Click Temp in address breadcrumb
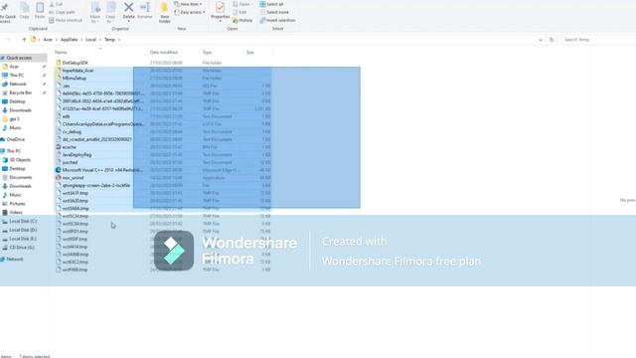Viewport: 636px width, 358px height. pos(109,40)
